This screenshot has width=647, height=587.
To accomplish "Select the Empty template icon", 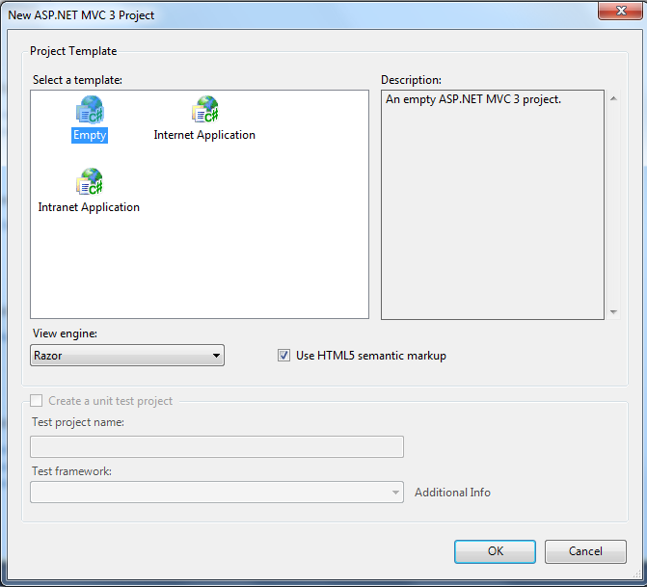I will (x=90, y=110).
